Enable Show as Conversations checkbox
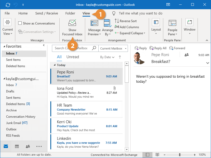Image resolution: width=211 pixels, height=158 pixels. click(20, 23)
